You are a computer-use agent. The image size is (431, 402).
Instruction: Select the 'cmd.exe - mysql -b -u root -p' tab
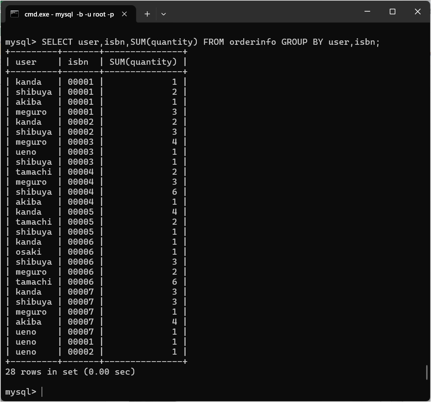click(69, 14)
